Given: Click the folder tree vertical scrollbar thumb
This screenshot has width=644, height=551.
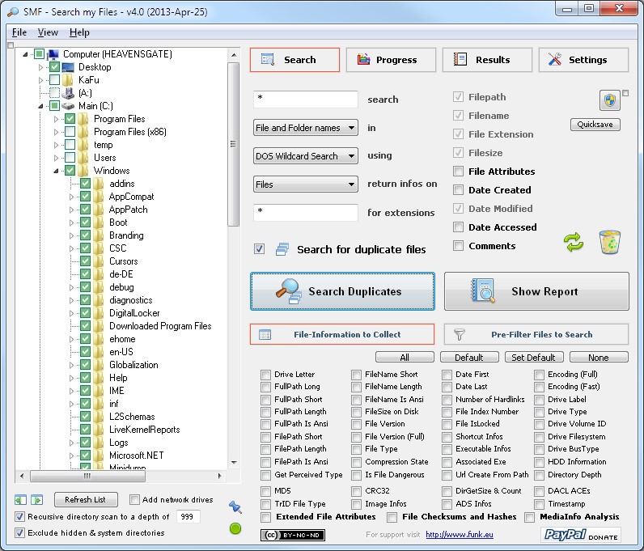Looking at the screenshot, I should (233, 144).
